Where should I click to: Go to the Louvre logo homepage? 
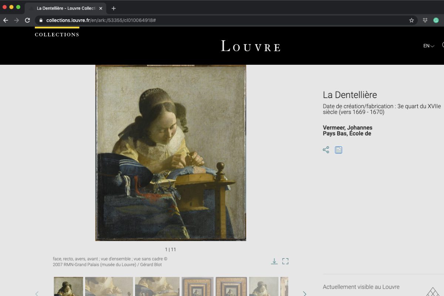251,46
